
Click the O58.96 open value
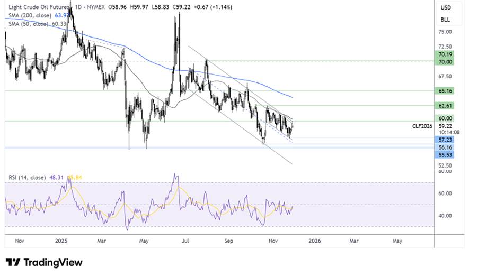click(117, 7)
